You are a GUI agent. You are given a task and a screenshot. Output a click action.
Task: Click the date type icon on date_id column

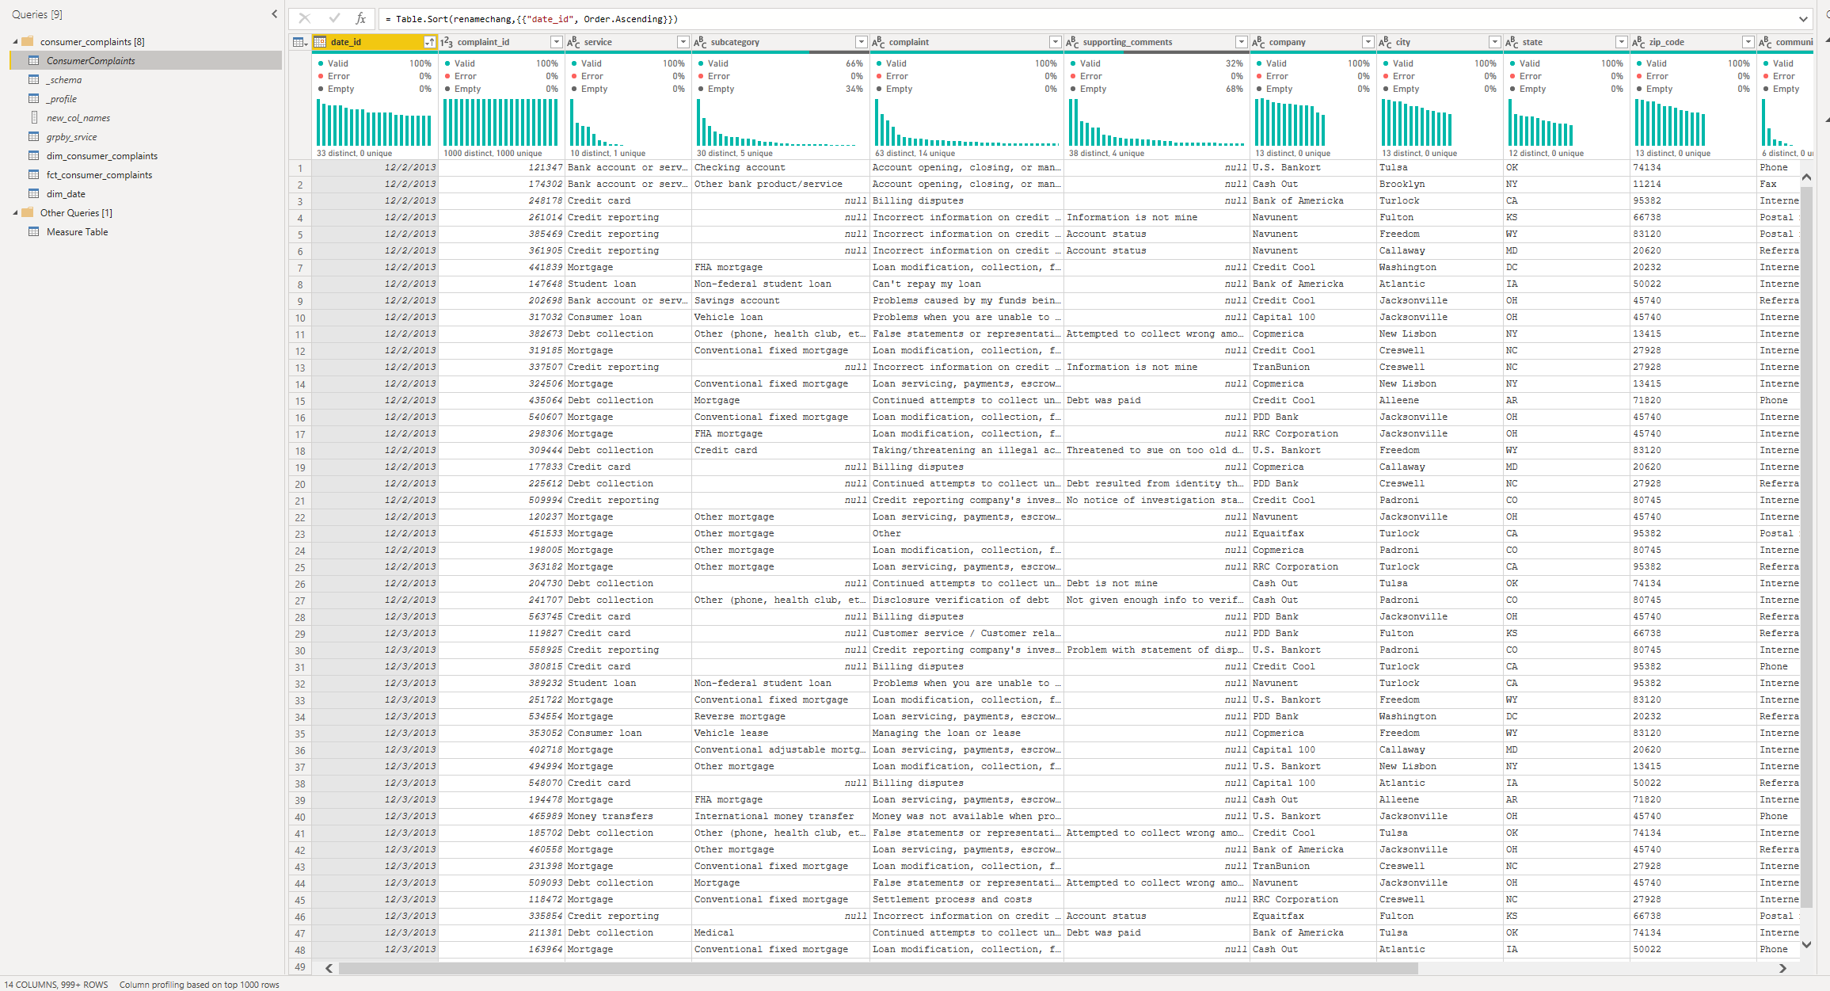click(x=321, y=42)
